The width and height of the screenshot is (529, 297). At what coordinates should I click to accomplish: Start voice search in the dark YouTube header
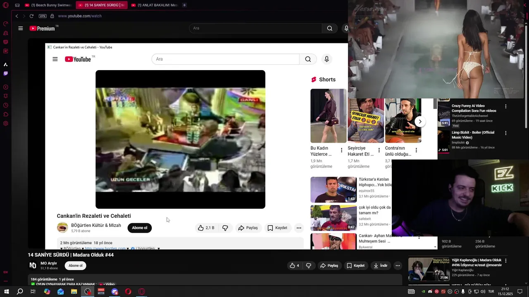click(346, 28)
